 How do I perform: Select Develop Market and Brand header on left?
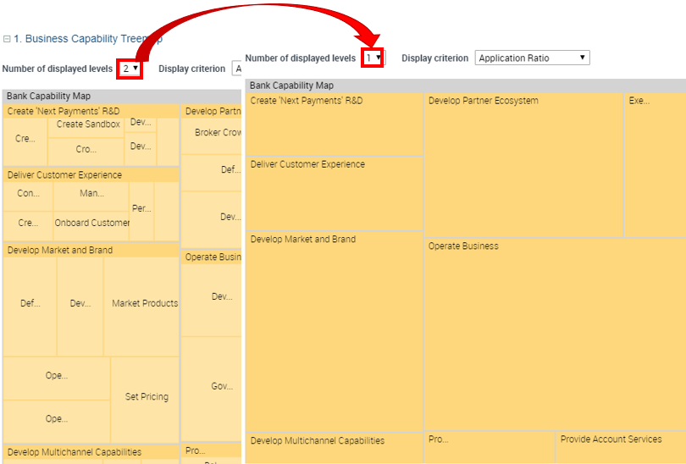tap(91, 251)
